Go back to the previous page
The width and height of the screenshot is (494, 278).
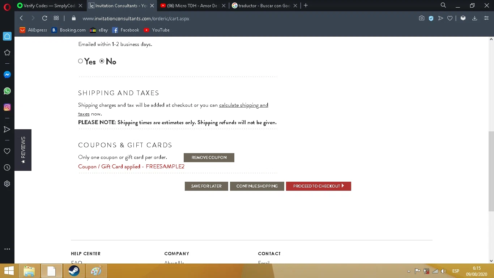tap(21, 18)
